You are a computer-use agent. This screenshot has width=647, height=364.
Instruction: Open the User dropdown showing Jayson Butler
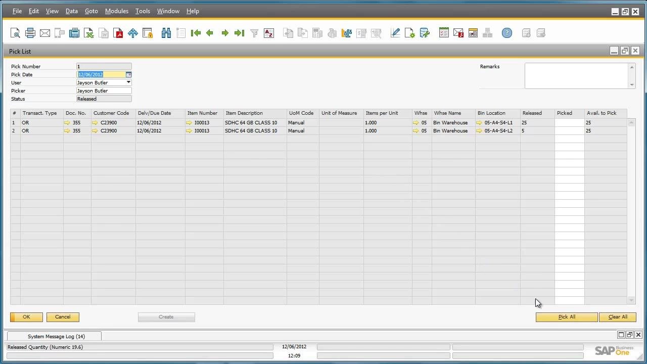click(128, 82)
